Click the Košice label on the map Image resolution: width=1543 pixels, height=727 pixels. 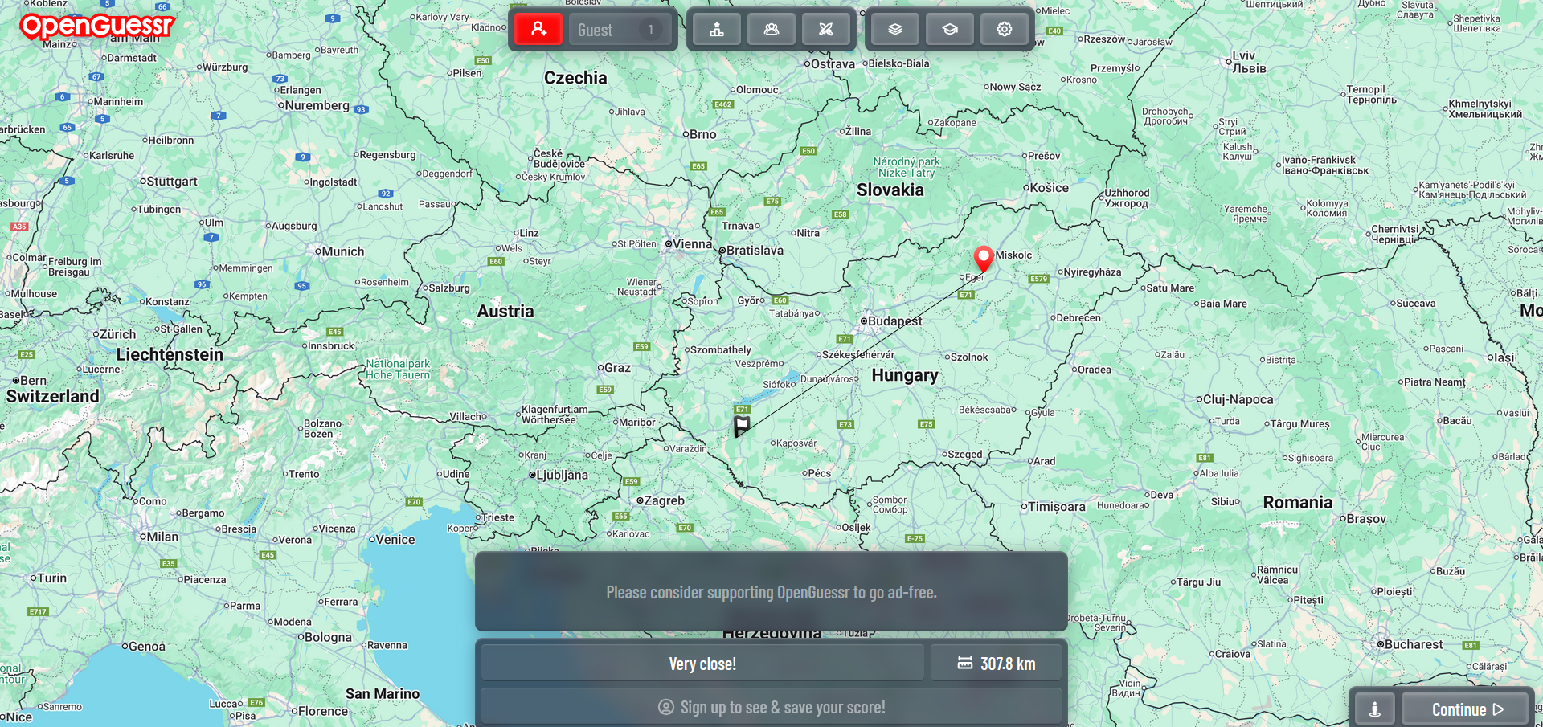click(x=1050, y=188)
